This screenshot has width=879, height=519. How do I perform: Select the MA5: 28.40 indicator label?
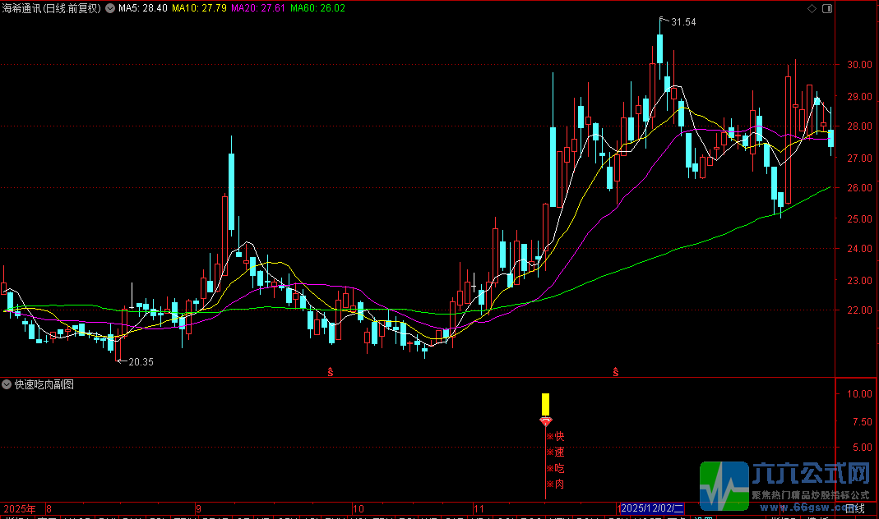(142, 8)
